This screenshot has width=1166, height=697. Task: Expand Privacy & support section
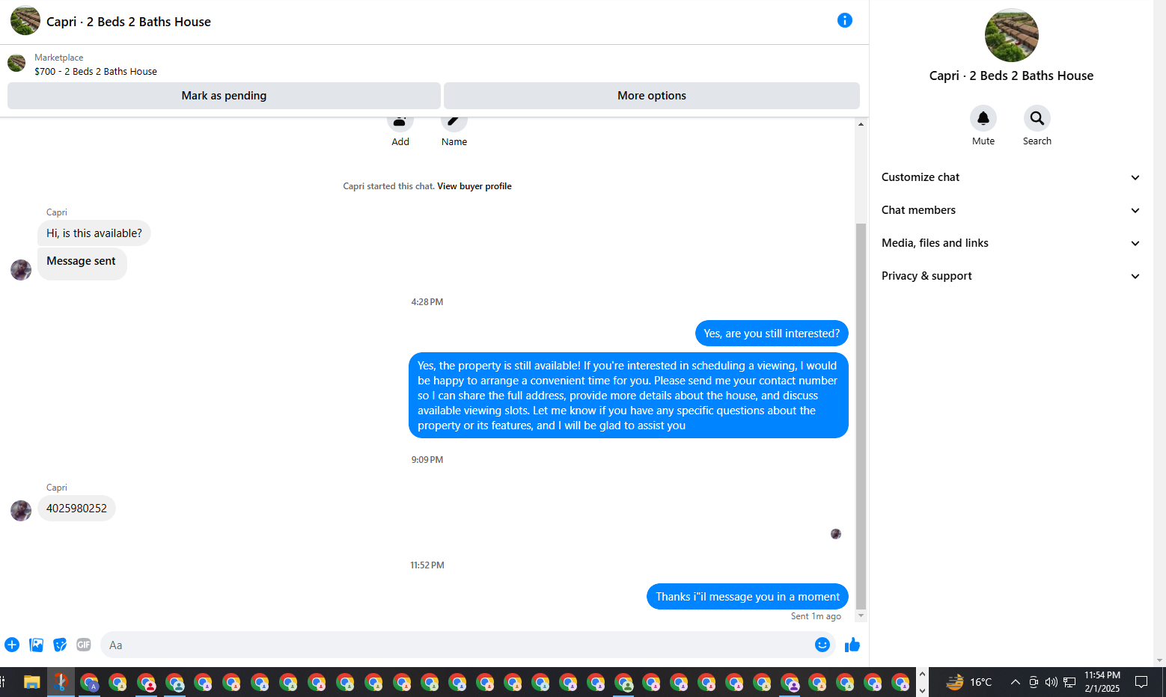click(x=1010, y=276)
